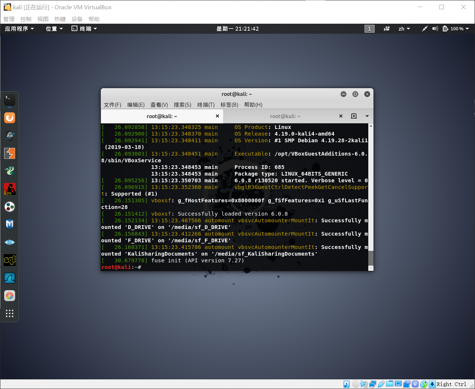Click the shared folders status icon
This screenshot has width=475, height=389.
(390, 384)
